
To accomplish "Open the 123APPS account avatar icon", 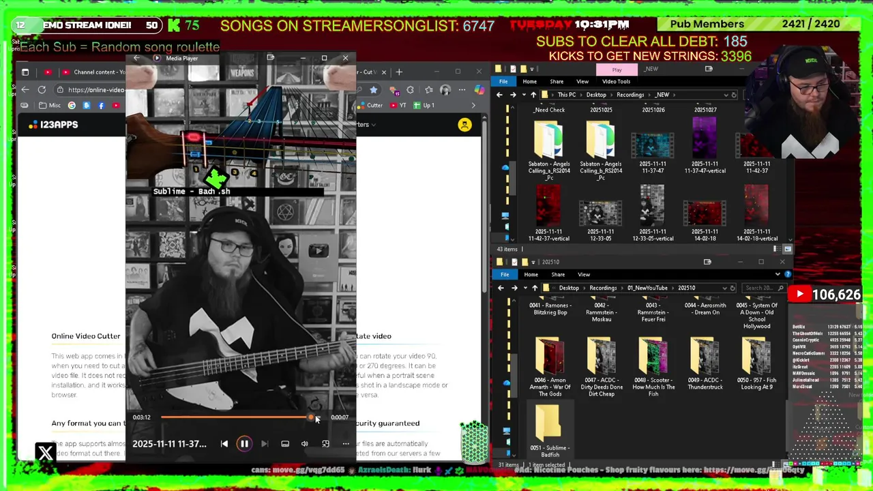I will point(464,125).
